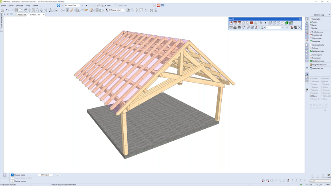The width and height of the screenshot is (331, 186).
Task: Select the zoom magnifier tool
Action: [38, 10]
